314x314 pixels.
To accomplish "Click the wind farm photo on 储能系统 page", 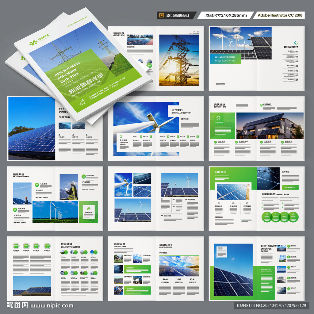I will coord(55,212).
